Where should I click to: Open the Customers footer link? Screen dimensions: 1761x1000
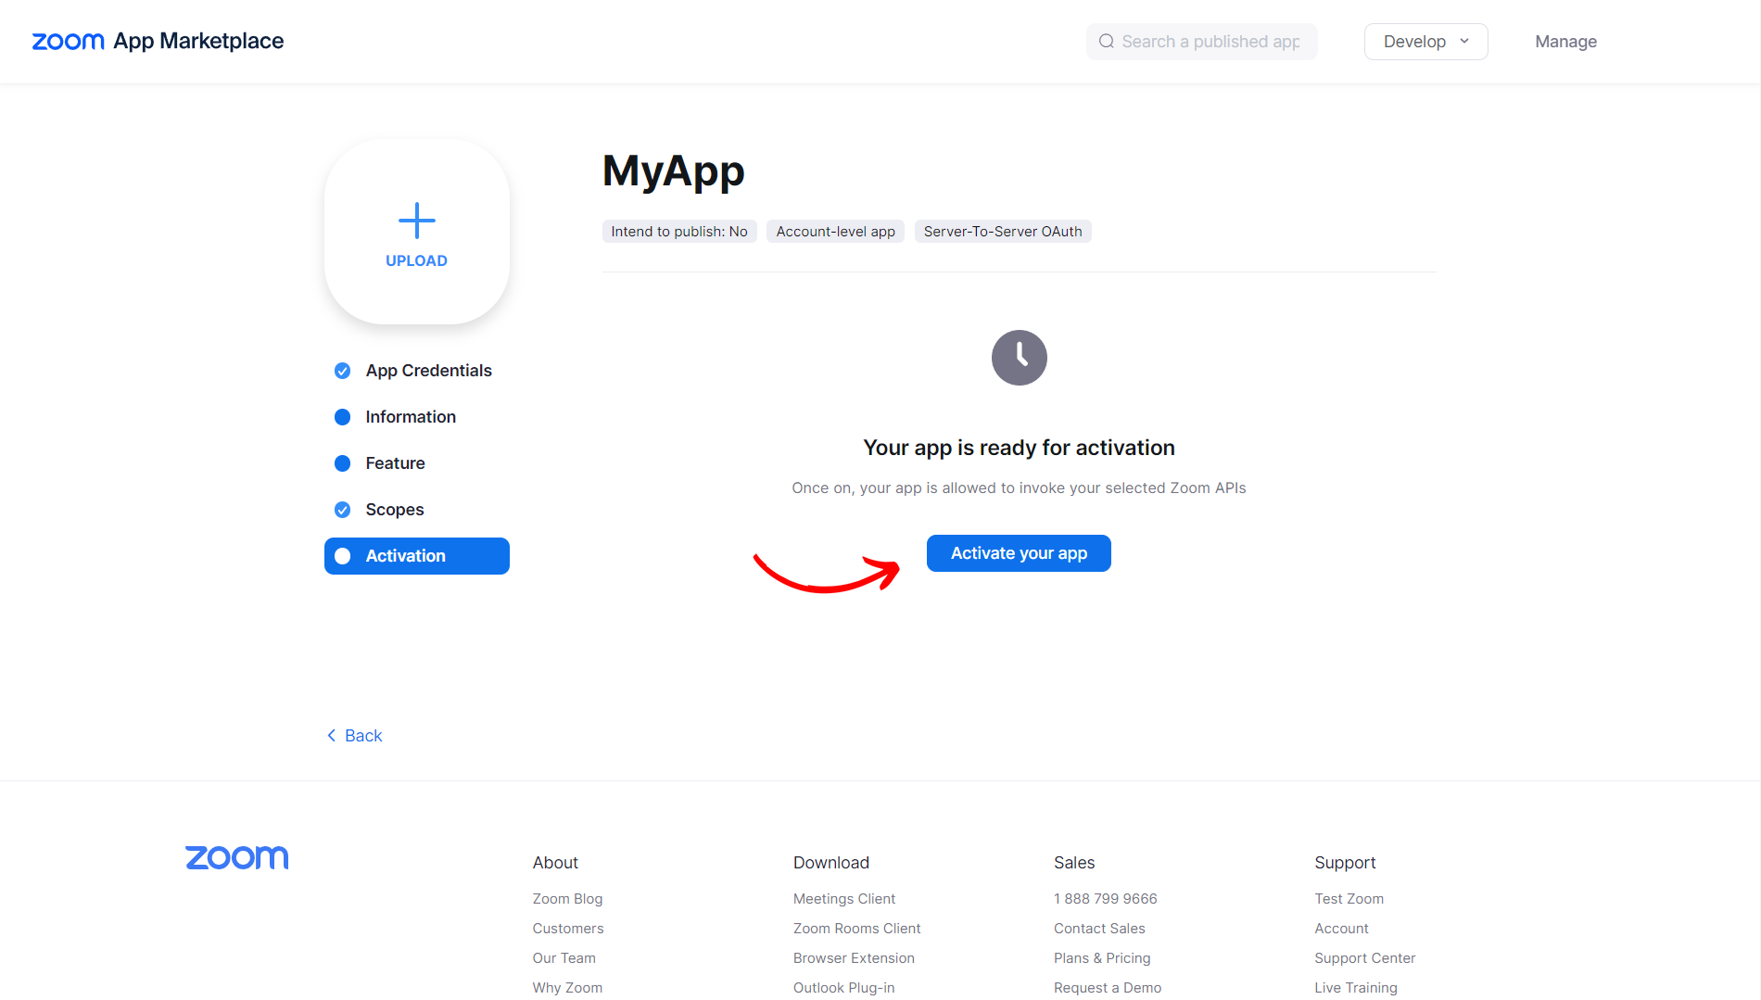pos(567,929)
